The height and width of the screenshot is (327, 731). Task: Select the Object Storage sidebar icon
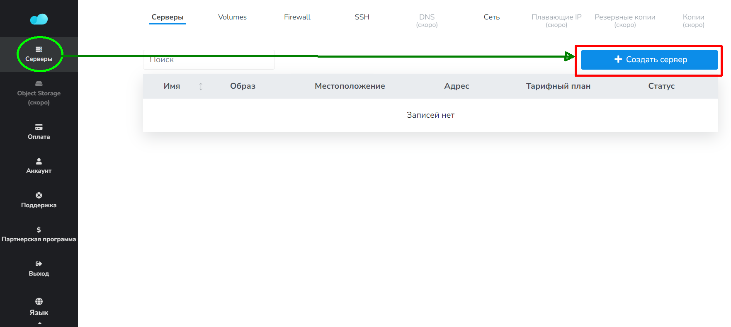[x=39, y=84]
